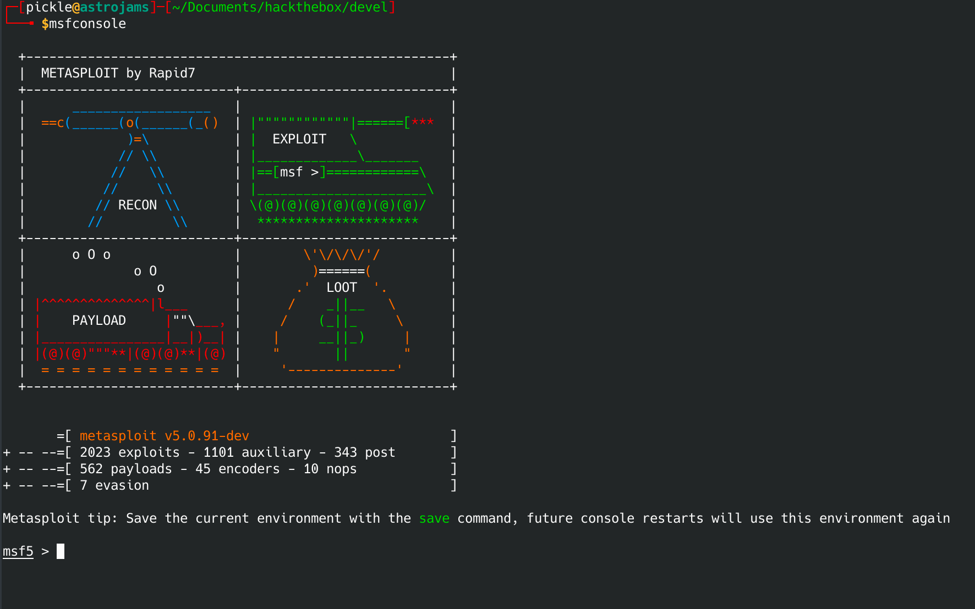Click the "1101 auxiliary" count text

click(x=257, y=452)
